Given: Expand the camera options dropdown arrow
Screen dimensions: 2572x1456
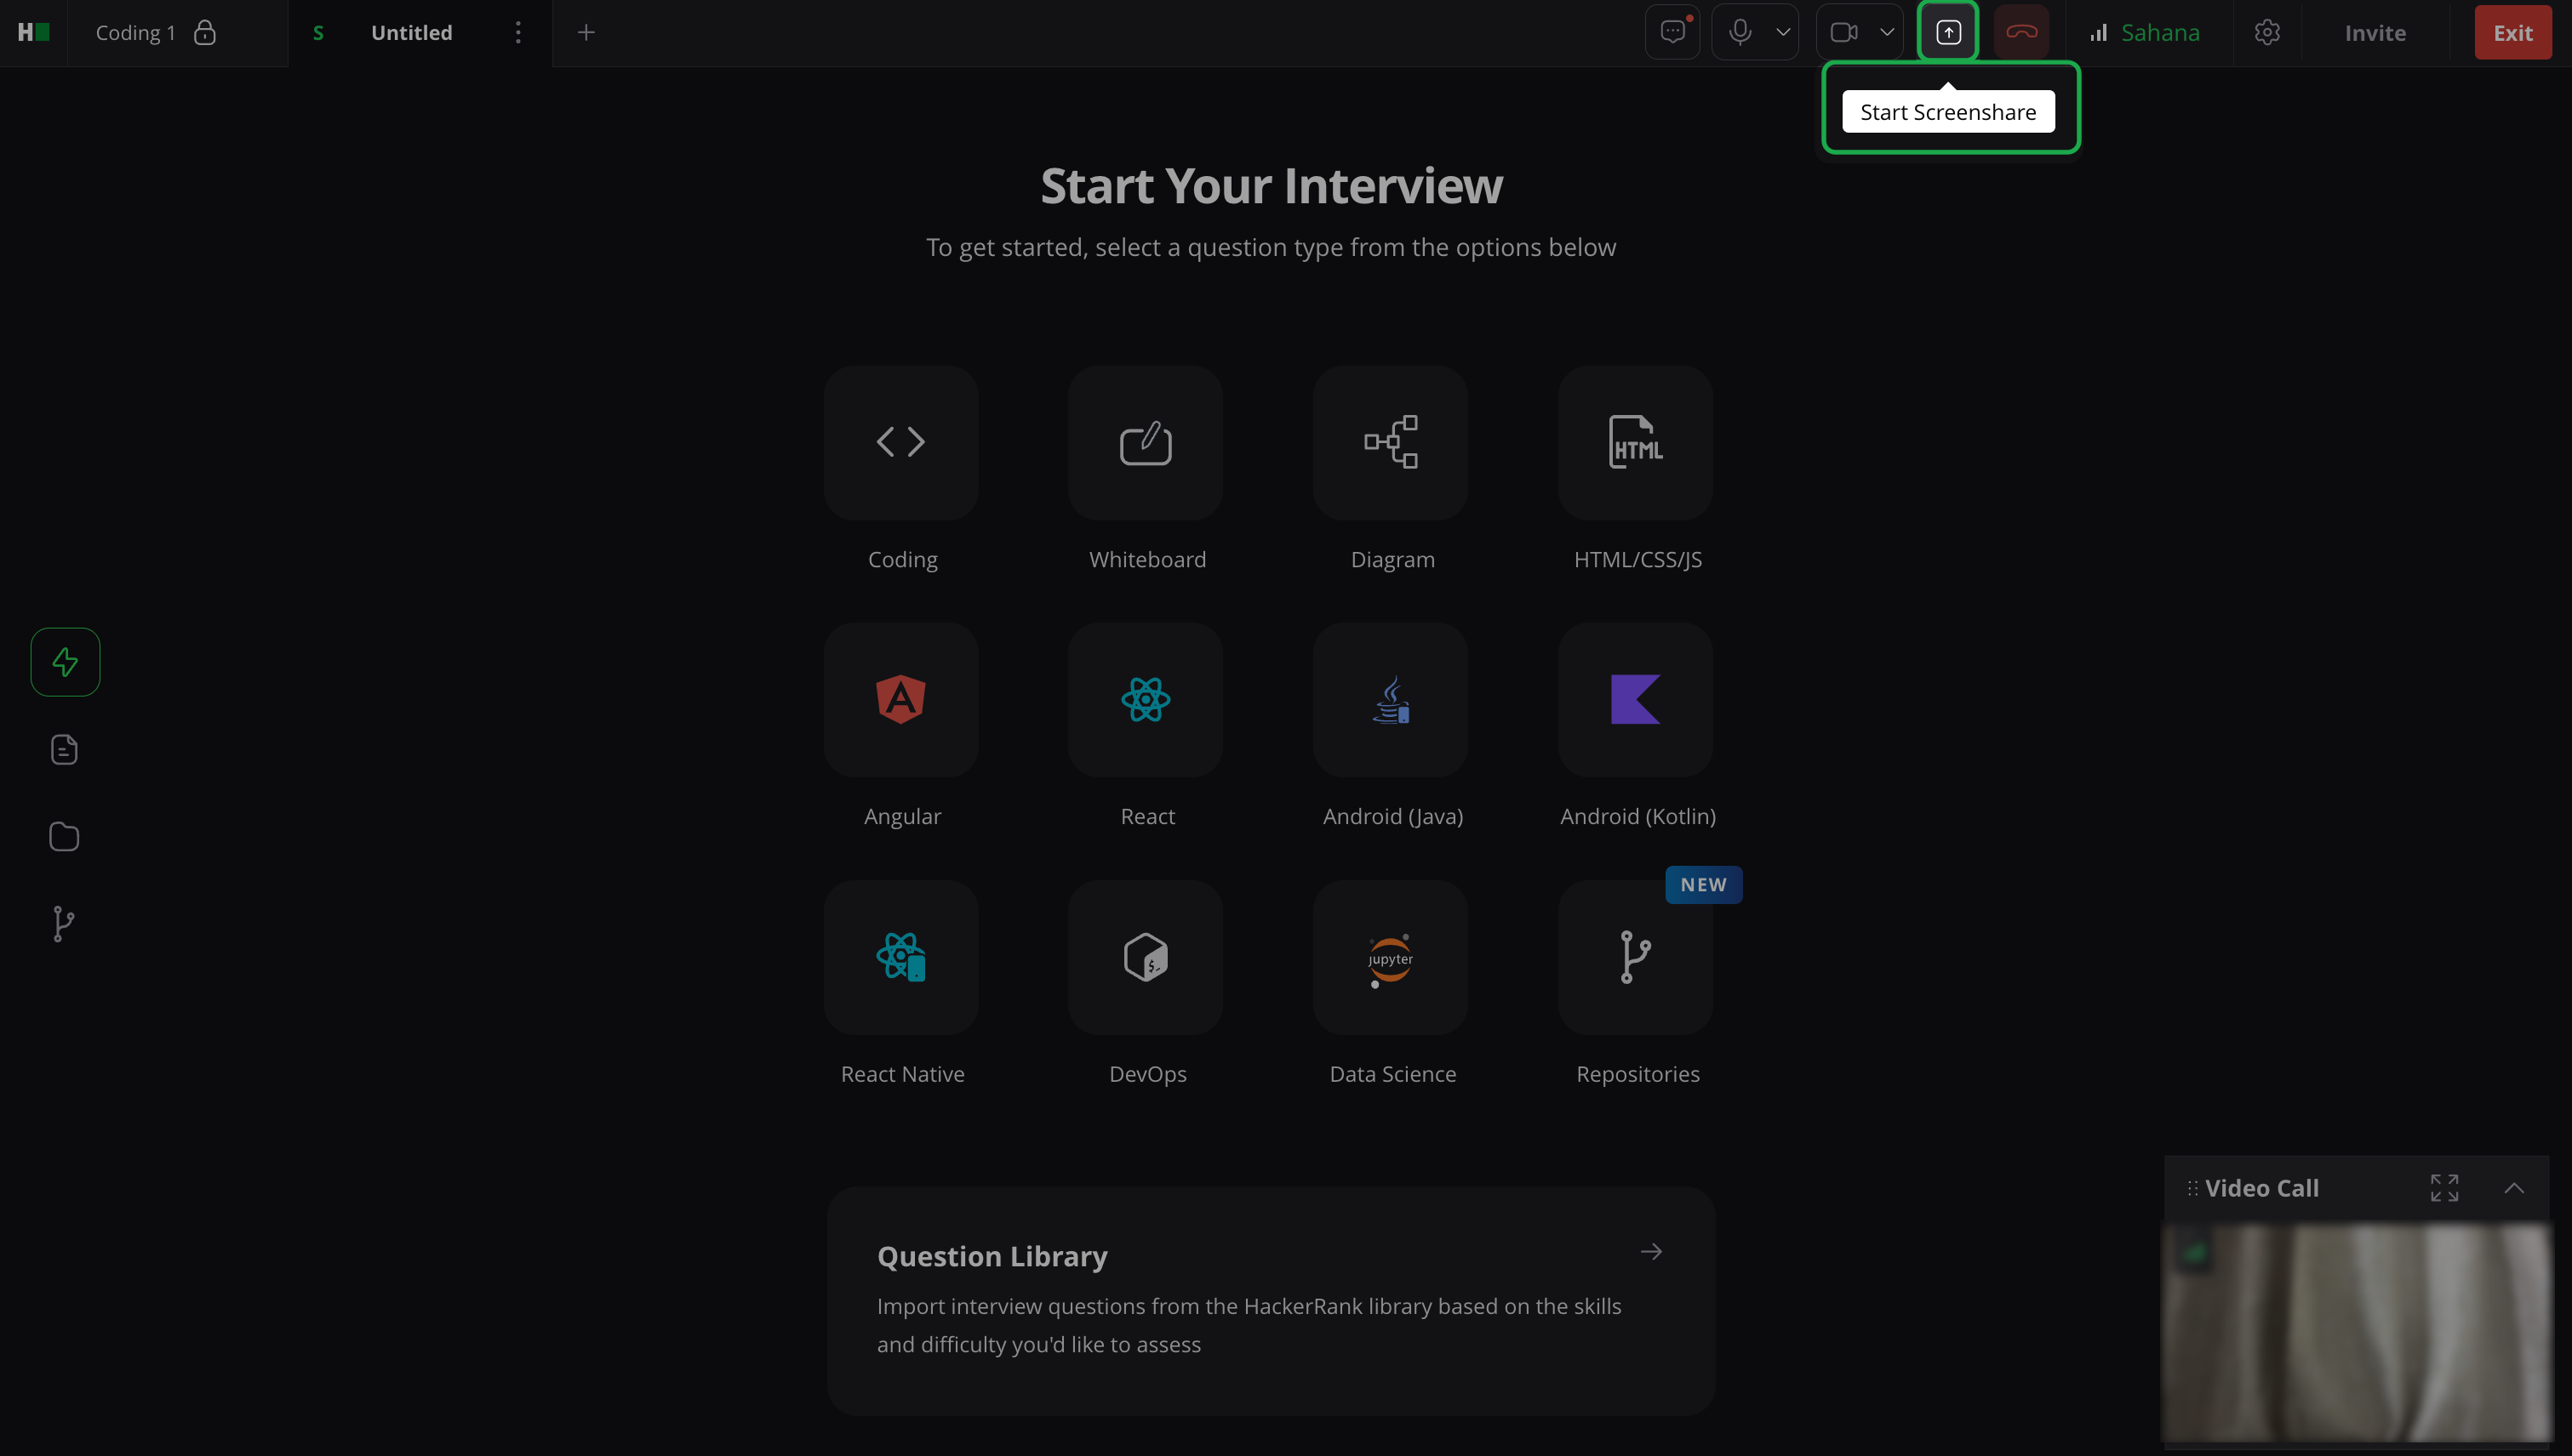Looking at the screenshot, I should pyautogui.click(x=1887, y=33).
